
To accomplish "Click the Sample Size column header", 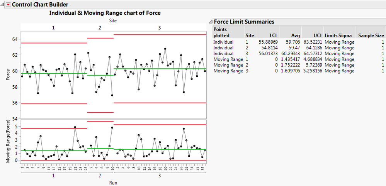I will click(371, 36).
